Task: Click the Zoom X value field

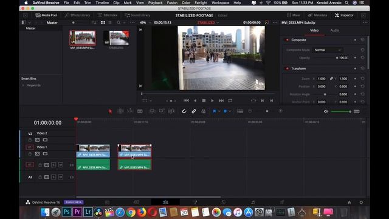Action: tap(322, 78)
